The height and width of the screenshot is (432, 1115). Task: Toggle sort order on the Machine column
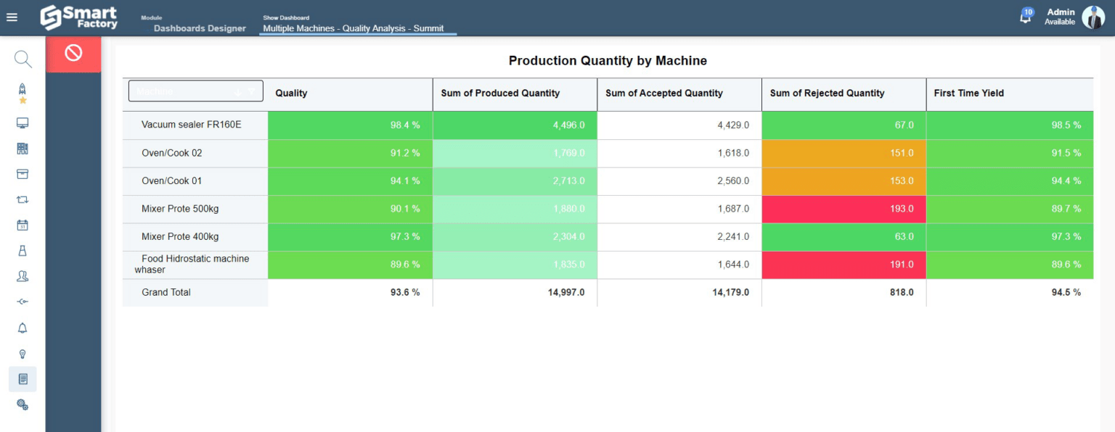point(239,91)
